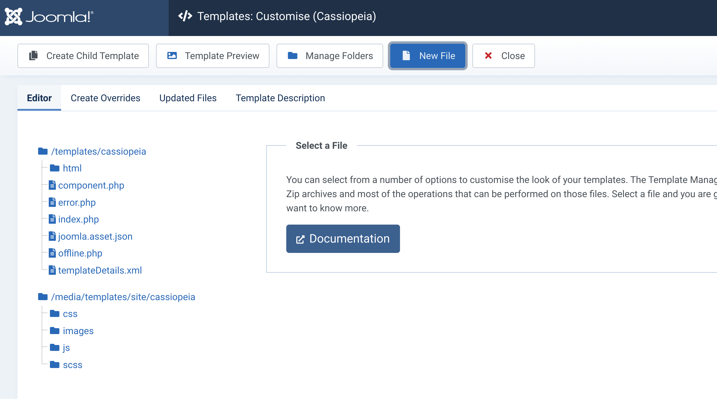Open error.php file link
Image resolution: width=717 pixels, height=399 pixels.
click(x=77, y=202)
